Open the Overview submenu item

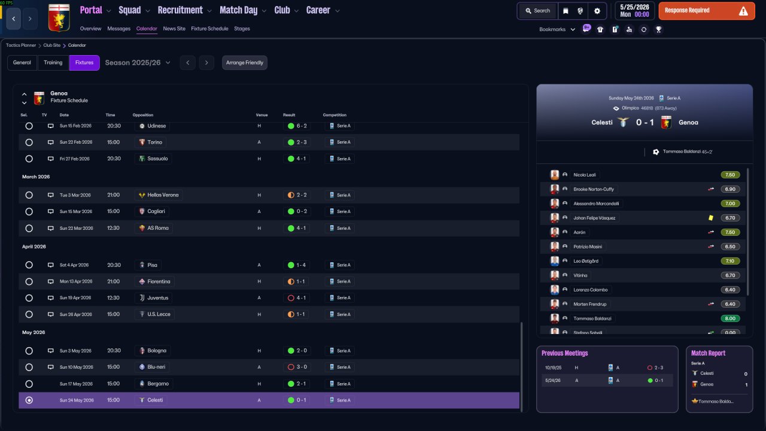[x=90, y=29]
